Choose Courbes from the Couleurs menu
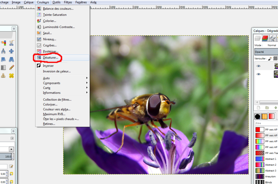Image resolution: width=278 pixels, height=184 pixels. [63, 45]
